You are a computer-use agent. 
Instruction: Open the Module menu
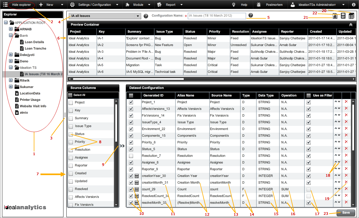point(138,5)
